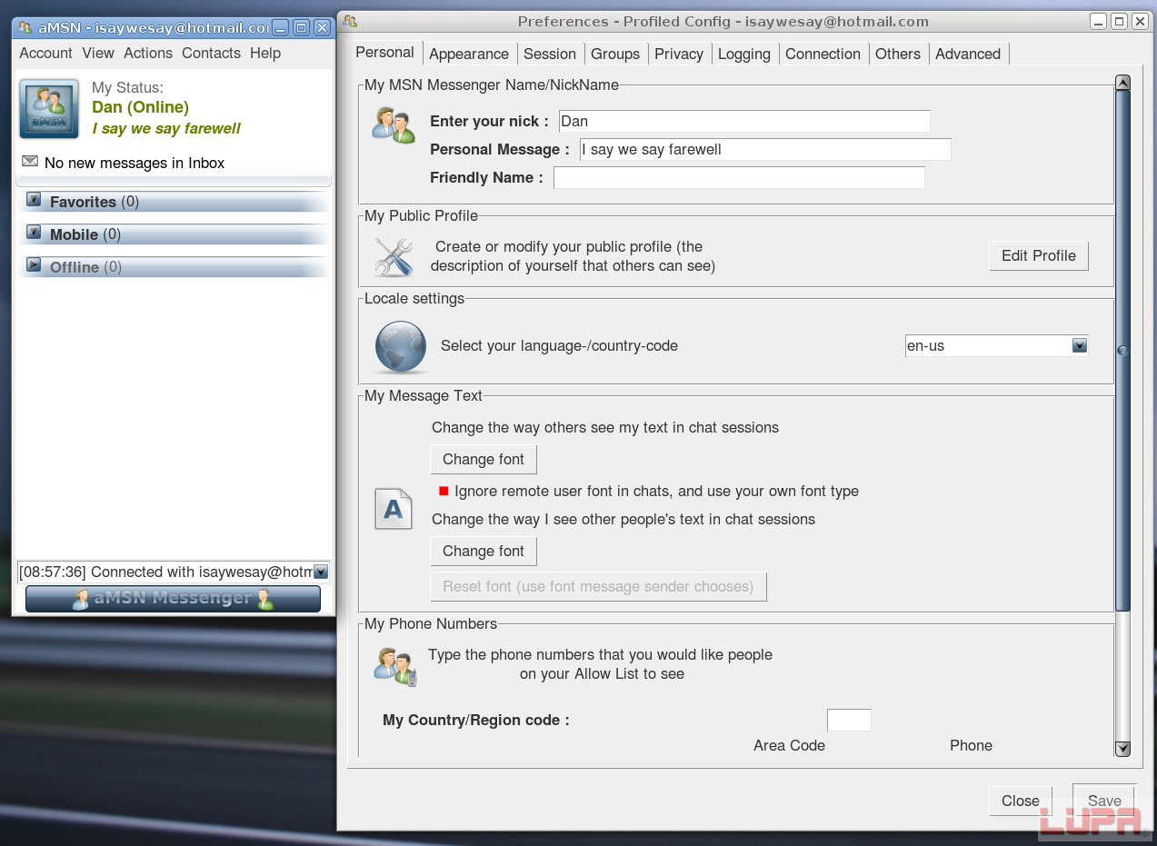Focus the Enter your nick field
1157x846 pixels.
coord(744,121)
